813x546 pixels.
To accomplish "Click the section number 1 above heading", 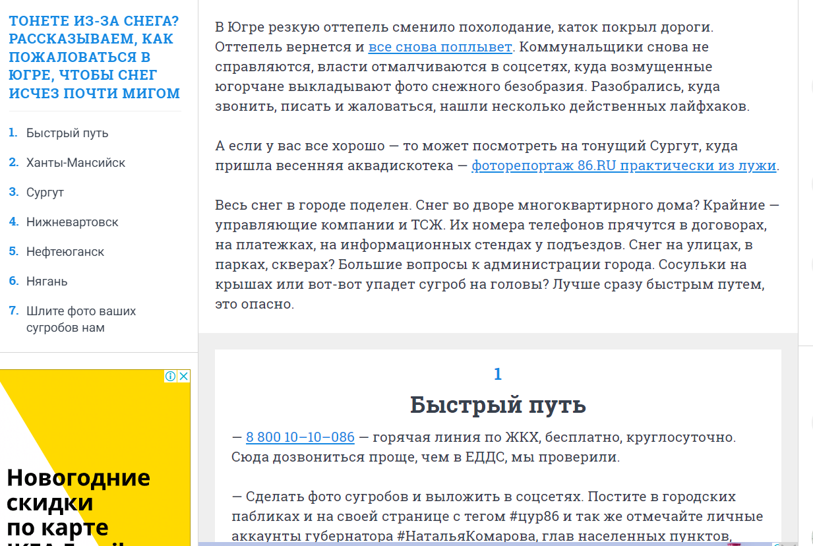I will tap(498, 375).
